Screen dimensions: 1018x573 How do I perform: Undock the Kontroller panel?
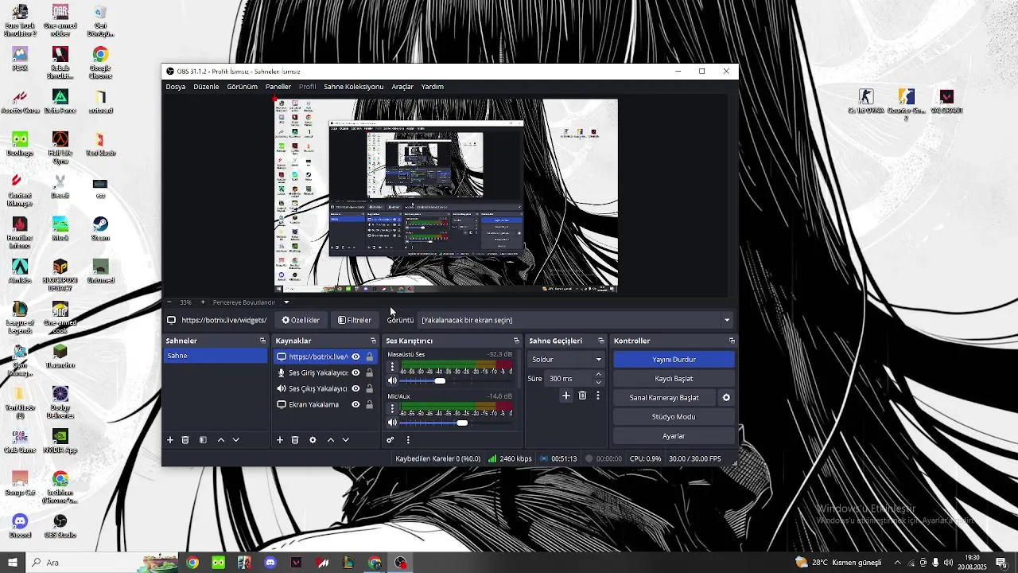click(732, 341)
